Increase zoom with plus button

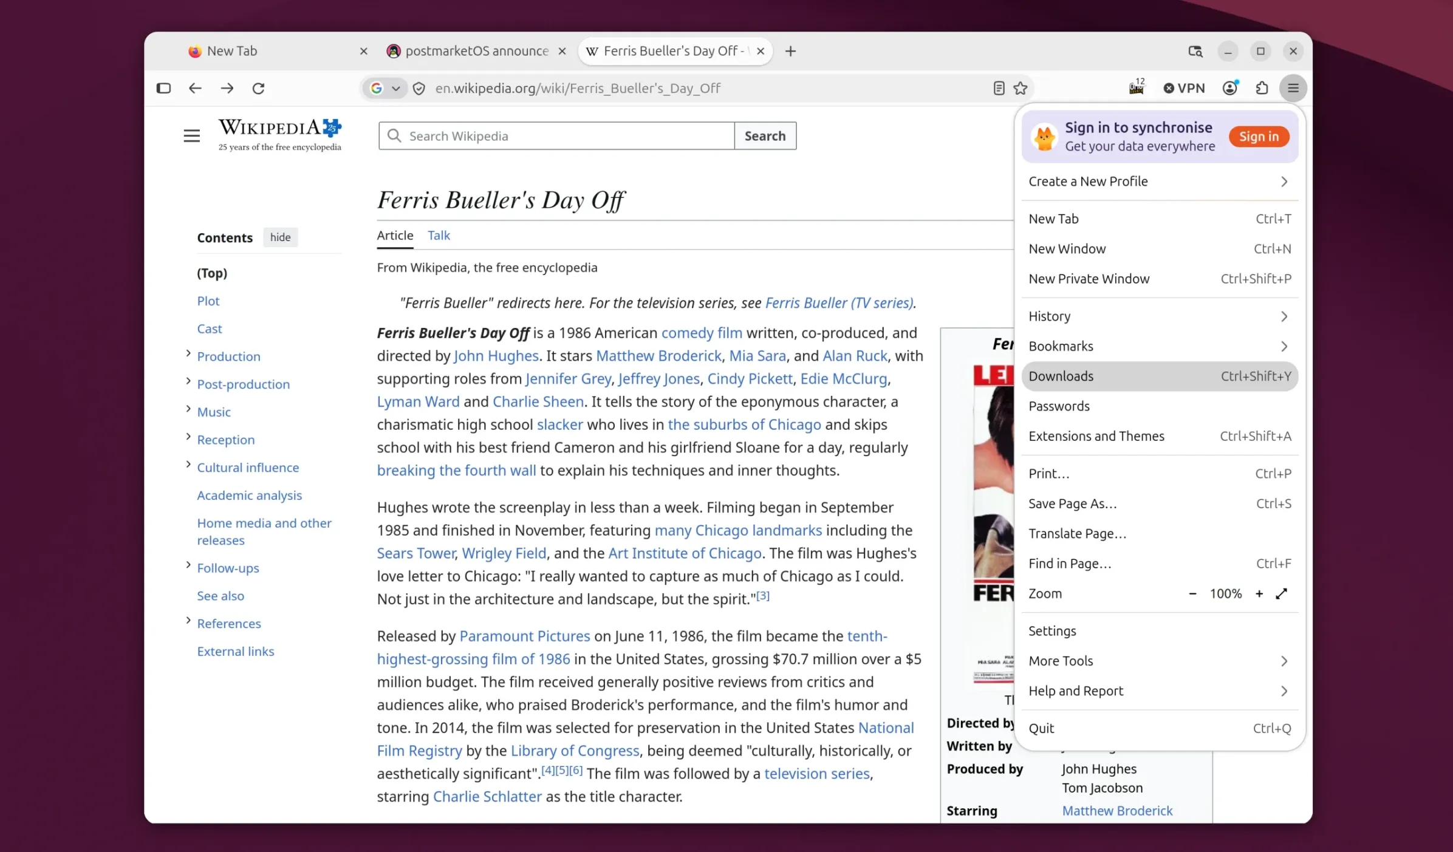coord(1259,593)
